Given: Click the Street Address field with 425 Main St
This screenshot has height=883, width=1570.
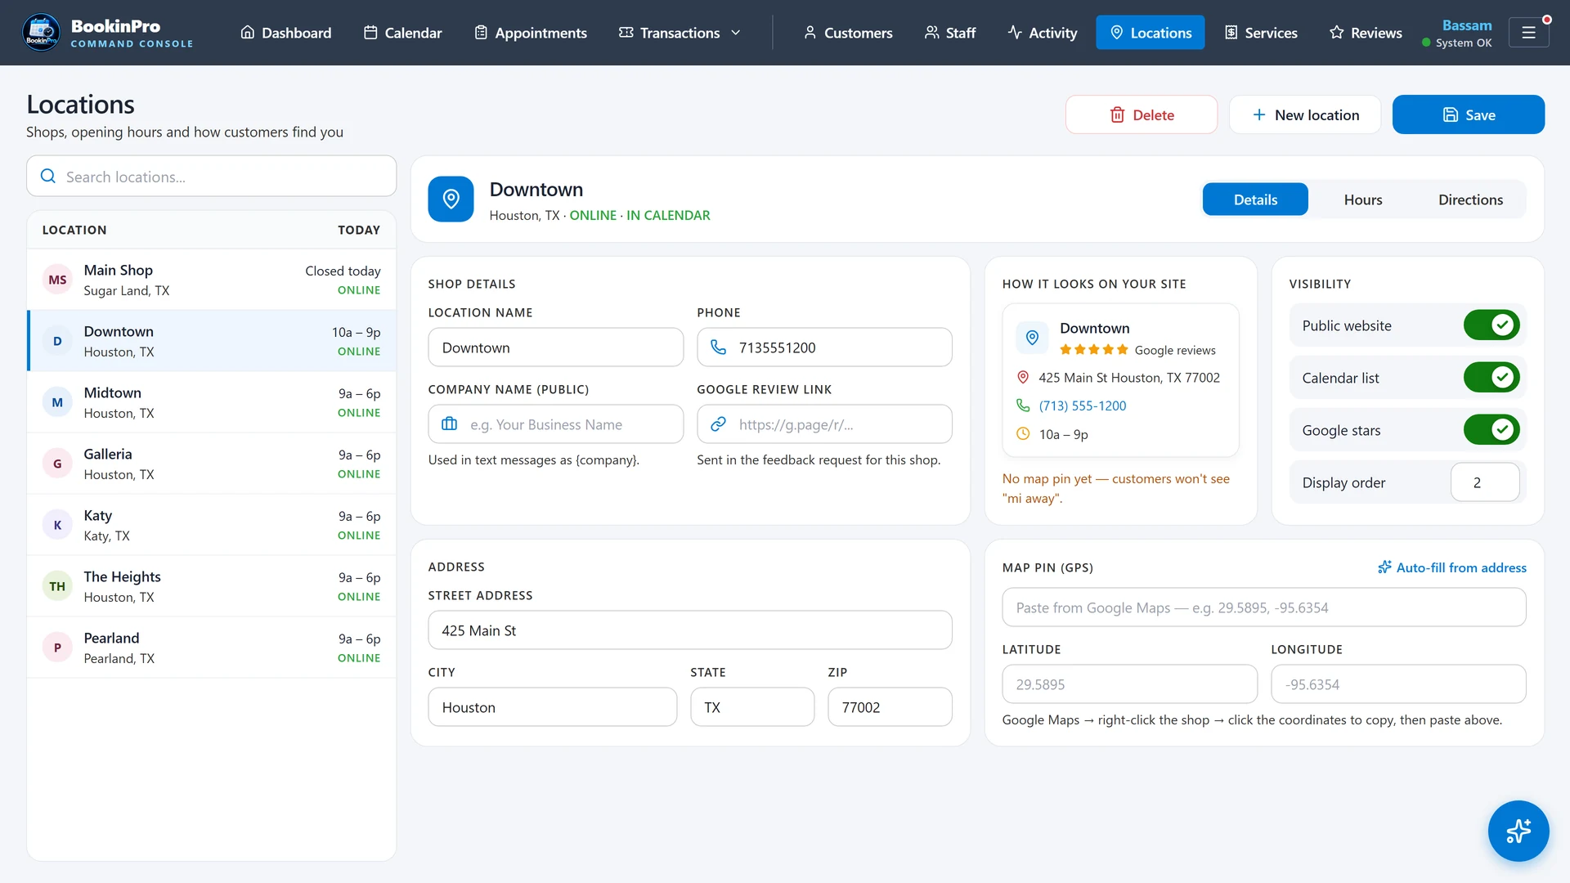Looking at the screenshot, I should pos(690,630).
